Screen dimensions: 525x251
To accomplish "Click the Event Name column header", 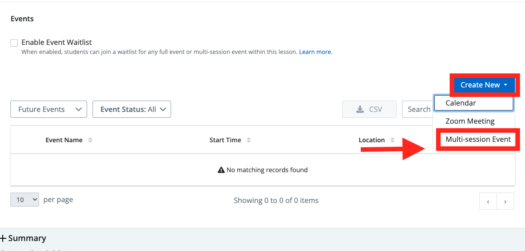I will pos(64,140).
